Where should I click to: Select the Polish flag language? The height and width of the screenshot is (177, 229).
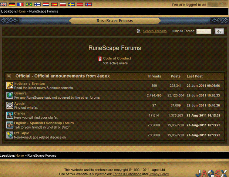pyautogui.click(x=63, y=4)
